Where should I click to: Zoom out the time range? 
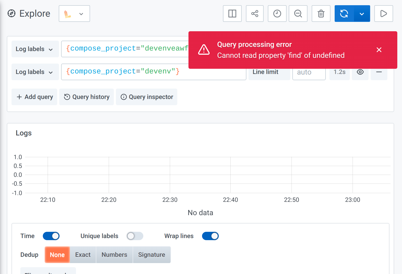[298, 14]
